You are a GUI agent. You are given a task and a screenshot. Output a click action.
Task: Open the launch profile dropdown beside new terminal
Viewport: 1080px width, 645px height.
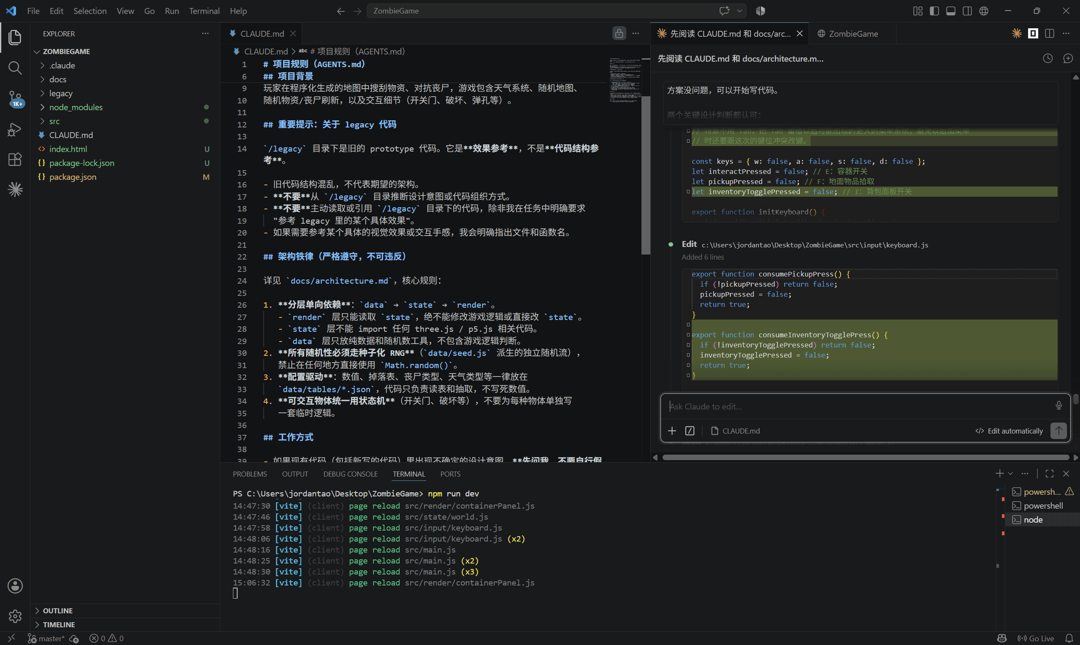tap(1010, 473)
